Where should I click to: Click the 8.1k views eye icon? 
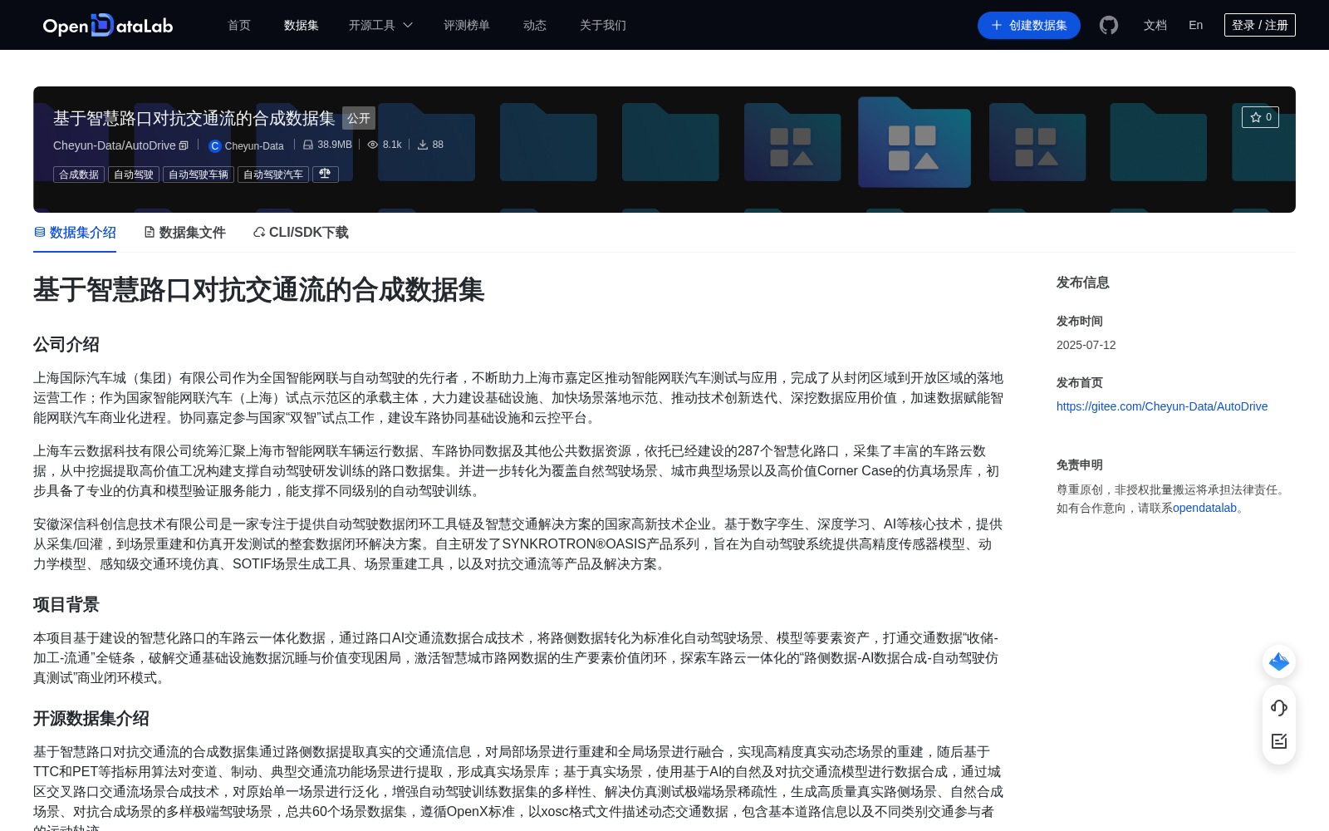[x=373, y=145]
